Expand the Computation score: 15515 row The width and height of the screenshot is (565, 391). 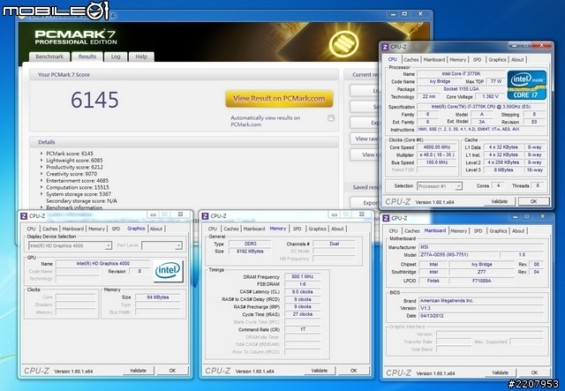coord(41,187)
